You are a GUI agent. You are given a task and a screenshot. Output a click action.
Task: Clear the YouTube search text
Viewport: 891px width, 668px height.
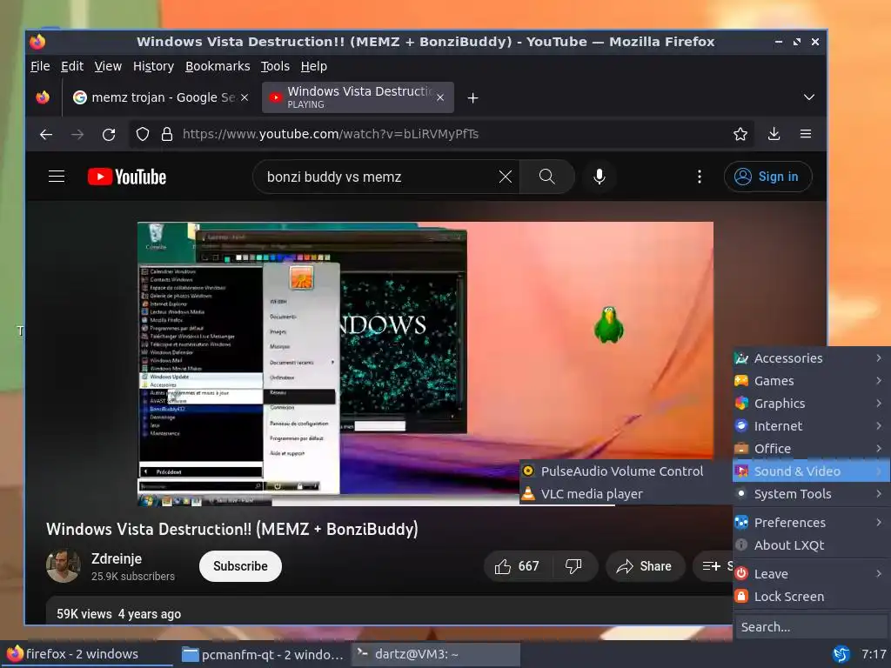(506, 177)
